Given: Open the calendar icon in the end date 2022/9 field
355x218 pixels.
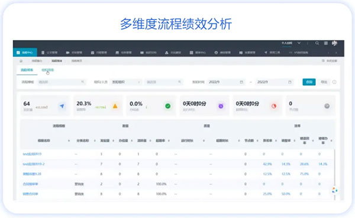Looking at the screenshot, I should coord(289,82).
